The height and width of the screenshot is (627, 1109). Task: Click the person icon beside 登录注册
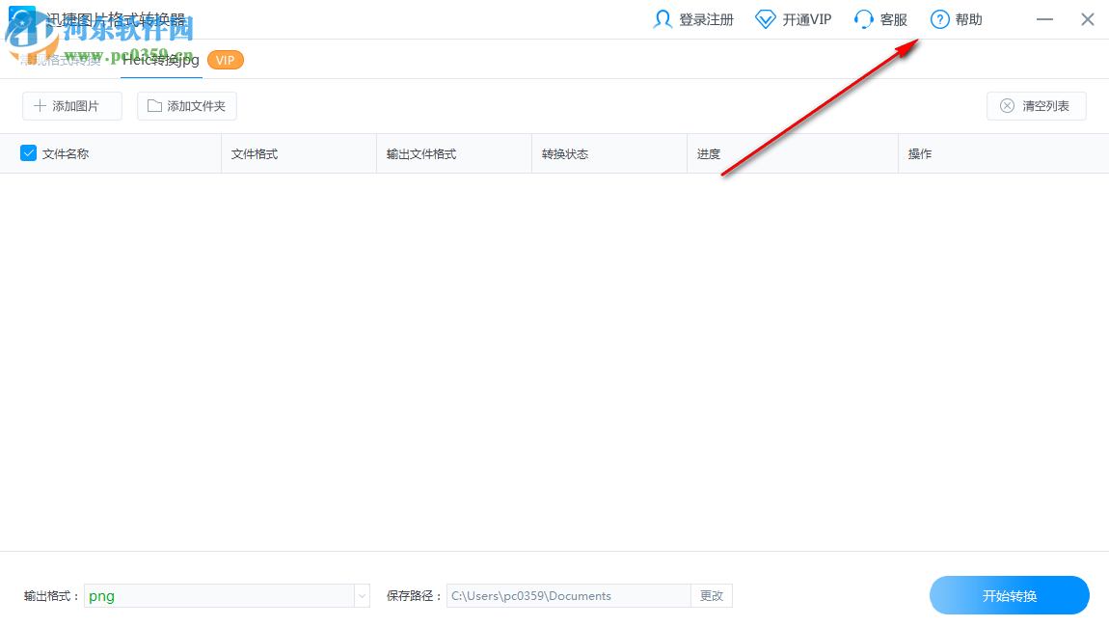coord(663,19)
